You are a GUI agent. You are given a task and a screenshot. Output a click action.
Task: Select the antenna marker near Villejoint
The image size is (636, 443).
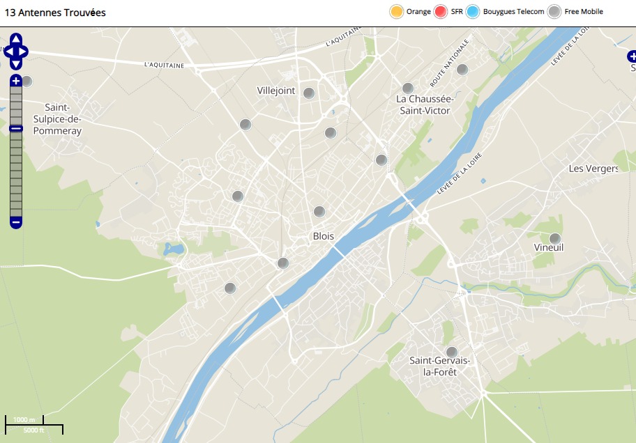click(309, 93)
